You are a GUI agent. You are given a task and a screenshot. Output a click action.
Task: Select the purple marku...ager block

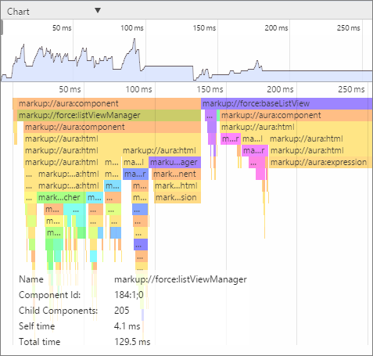[x=174, y=162]
